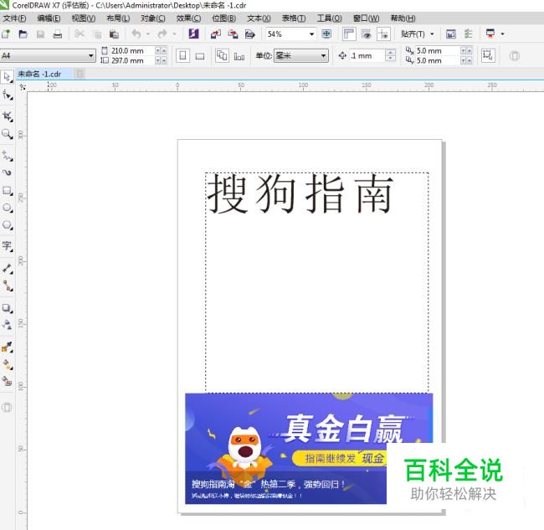Viewport: 544px width, 530px height.
Task: Click the Import icon
Action: [x=215, y=34]
